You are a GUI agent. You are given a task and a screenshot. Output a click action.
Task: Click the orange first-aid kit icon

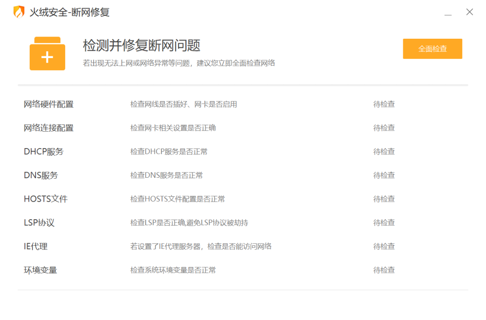tap(47, 54)
